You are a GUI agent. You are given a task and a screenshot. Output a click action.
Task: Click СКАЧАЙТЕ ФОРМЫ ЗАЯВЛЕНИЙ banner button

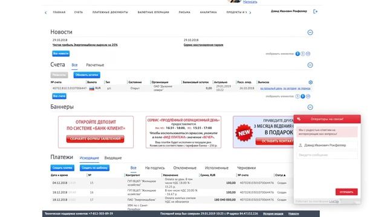[x=96, y=139]
